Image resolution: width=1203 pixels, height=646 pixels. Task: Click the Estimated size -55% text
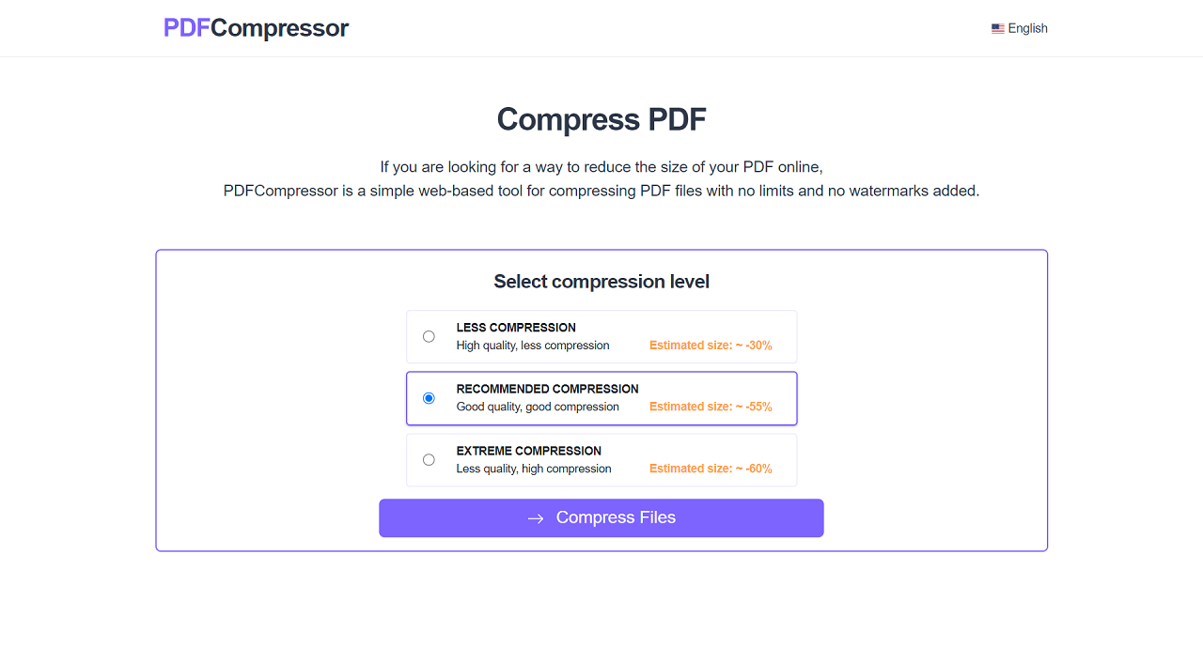(711, 407)
